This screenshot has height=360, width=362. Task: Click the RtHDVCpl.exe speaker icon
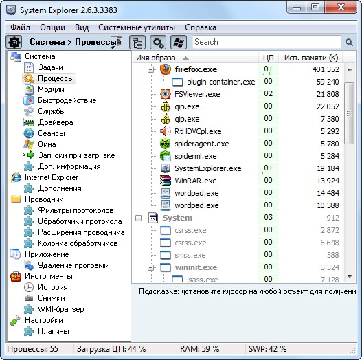[x=166, y=131]
